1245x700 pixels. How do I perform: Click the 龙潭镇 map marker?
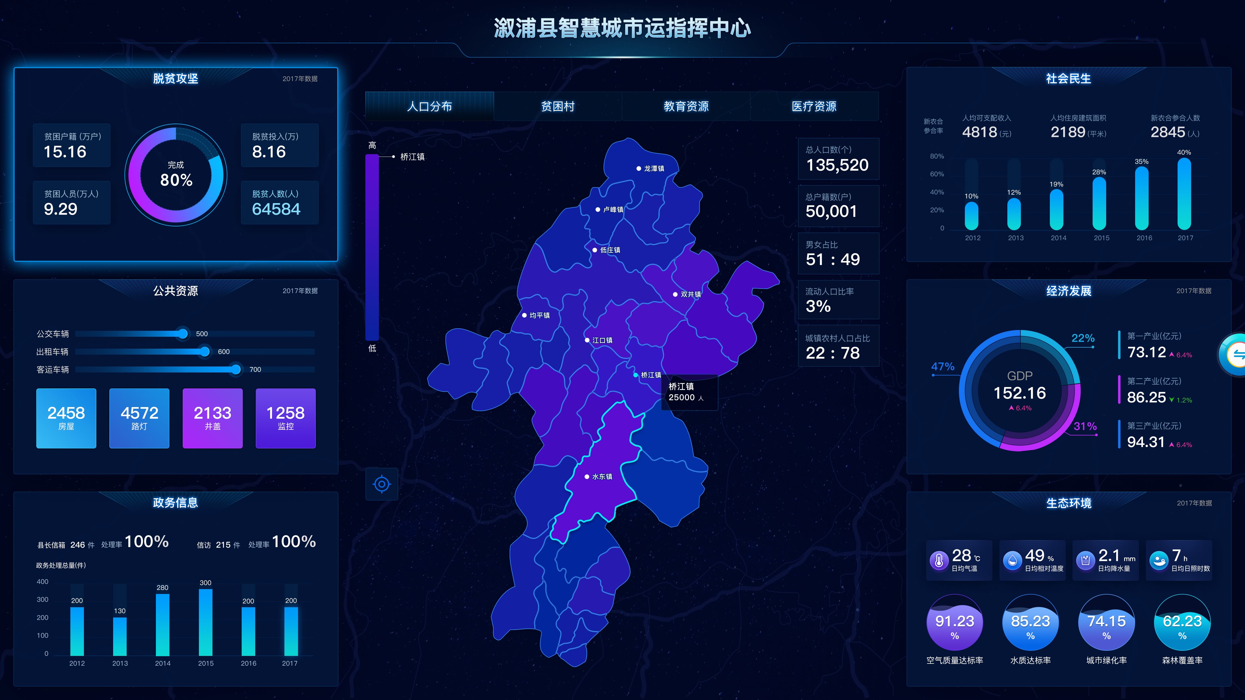[x=638, y=169]
